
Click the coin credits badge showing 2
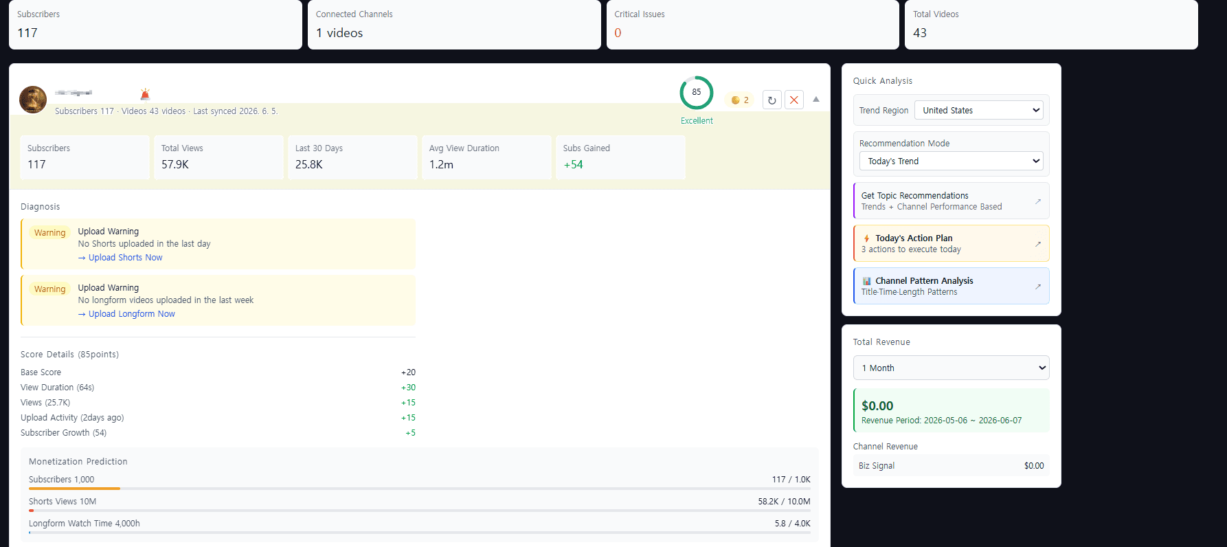(x=740, y=100)
